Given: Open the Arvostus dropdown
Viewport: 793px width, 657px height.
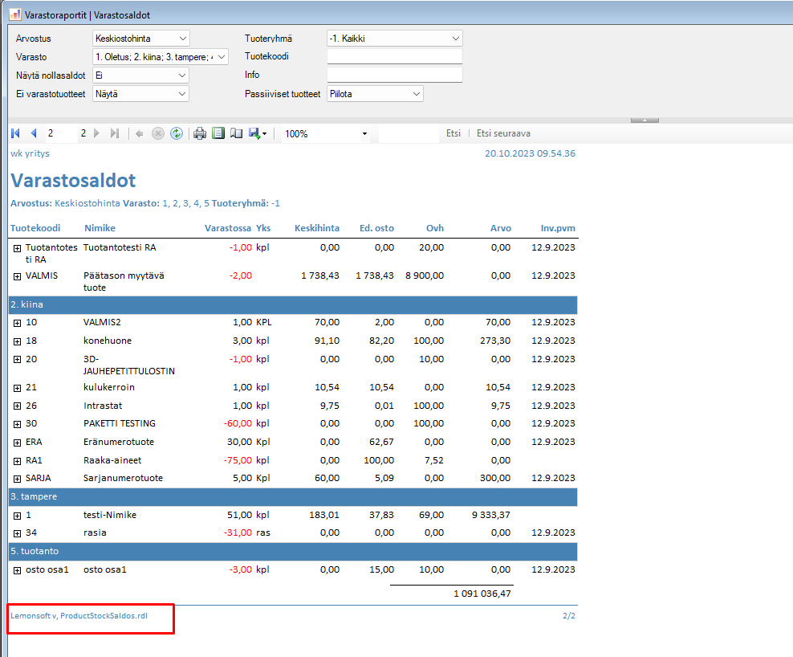Looking at the screenshot, I should click(x=183, y=39).
